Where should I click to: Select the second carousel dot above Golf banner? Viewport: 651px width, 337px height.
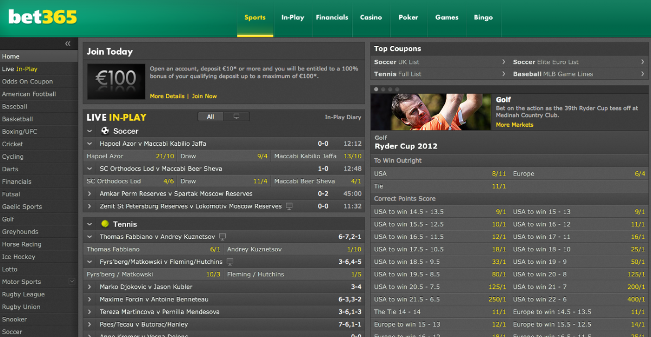(x=382, y=89)
